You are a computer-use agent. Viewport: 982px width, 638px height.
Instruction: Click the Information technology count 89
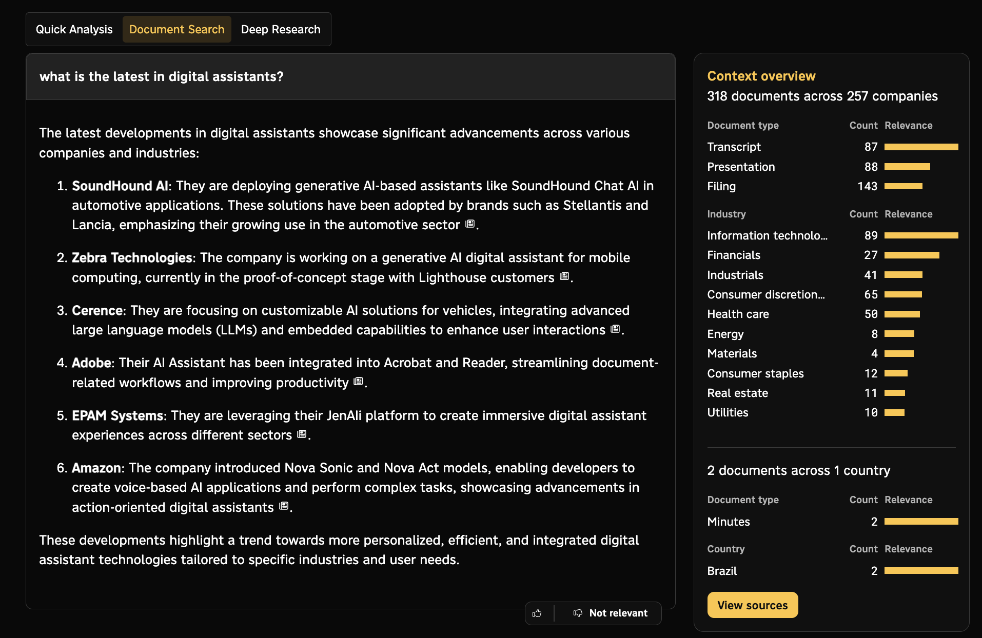point(871,235)
